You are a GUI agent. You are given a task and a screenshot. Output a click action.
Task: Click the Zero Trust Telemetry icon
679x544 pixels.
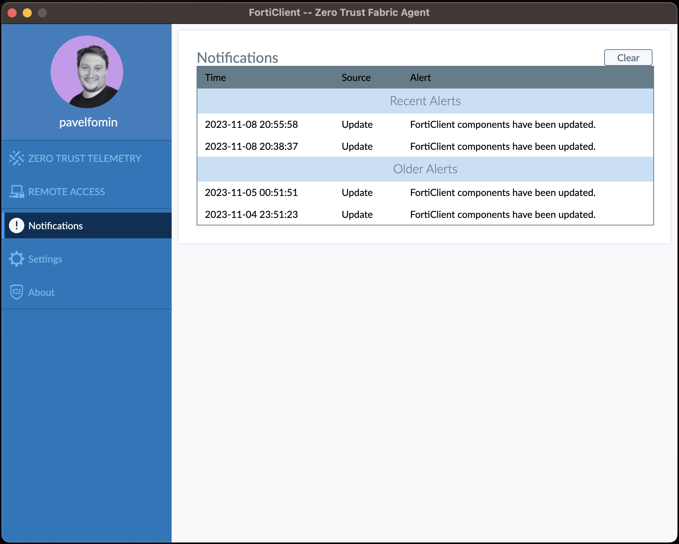pyautogui.click(x=17, y=158)
